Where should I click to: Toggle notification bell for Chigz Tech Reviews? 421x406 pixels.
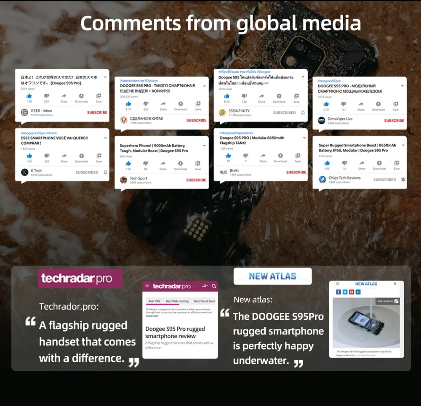click(x=403, y=180)
